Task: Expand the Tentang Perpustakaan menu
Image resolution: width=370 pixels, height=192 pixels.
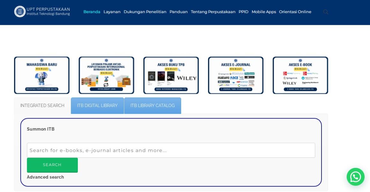Action: click(x=213, y=12)
